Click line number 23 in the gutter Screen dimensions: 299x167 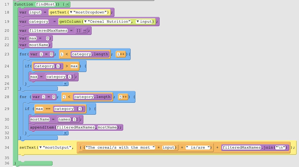7,54
